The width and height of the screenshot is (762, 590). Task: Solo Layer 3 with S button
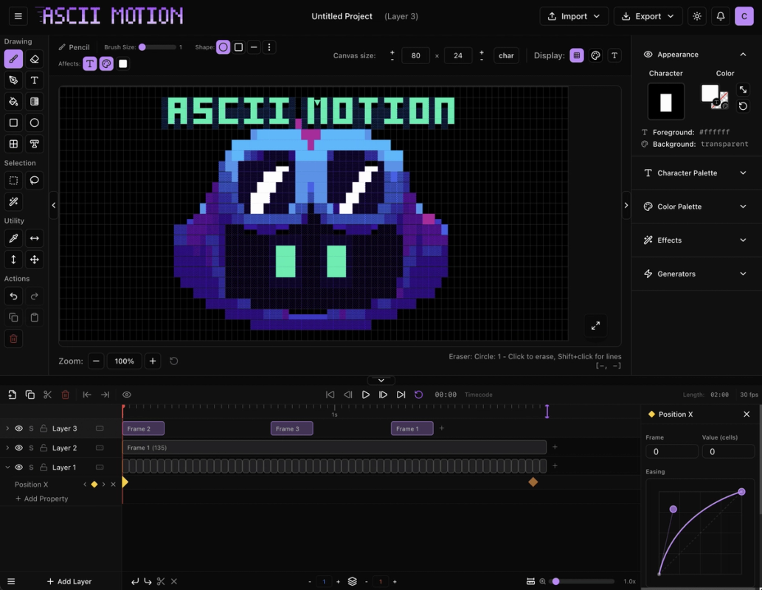[31, 428]
